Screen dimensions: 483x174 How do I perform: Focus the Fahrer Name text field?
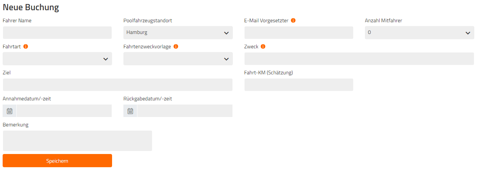[57, 32]
